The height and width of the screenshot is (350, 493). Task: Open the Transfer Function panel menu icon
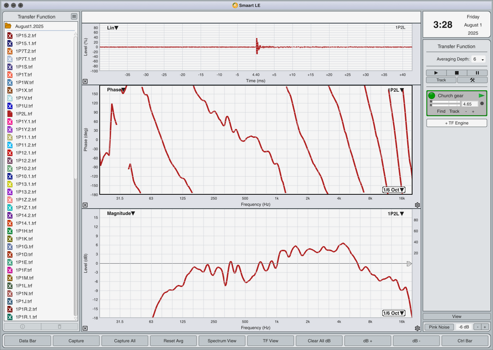point(74,16)
